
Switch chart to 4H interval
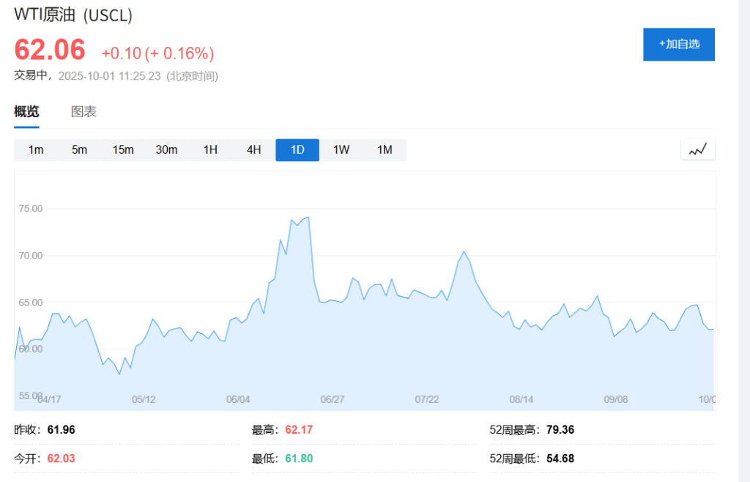click(253, 150)
